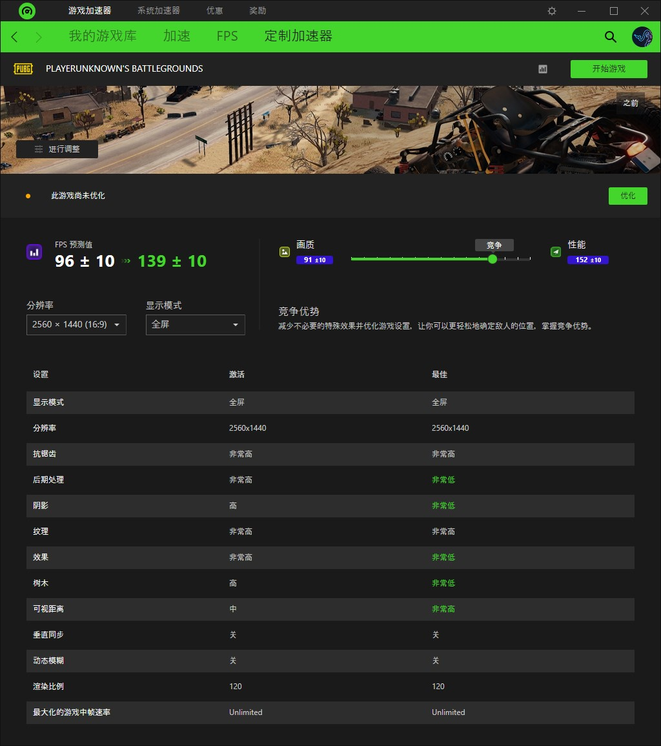The height and width of the screenshot is (746, 661).
Task: Click the PUBG game logo icon
Action: pyautogui.click(x=23, y=68)
